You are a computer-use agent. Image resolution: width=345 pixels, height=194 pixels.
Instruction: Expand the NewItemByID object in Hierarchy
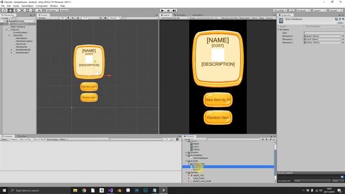[x=12, y=50]
